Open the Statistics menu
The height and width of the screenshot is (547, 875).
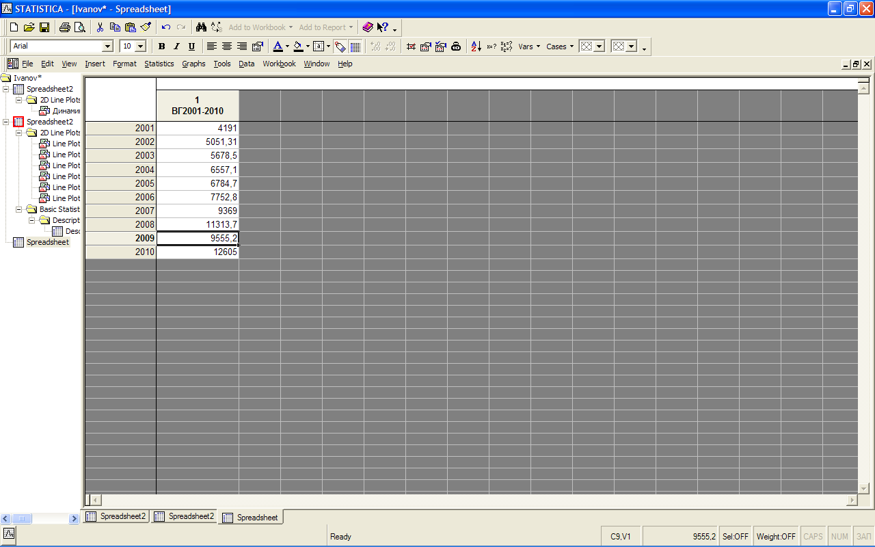(159, 64)
